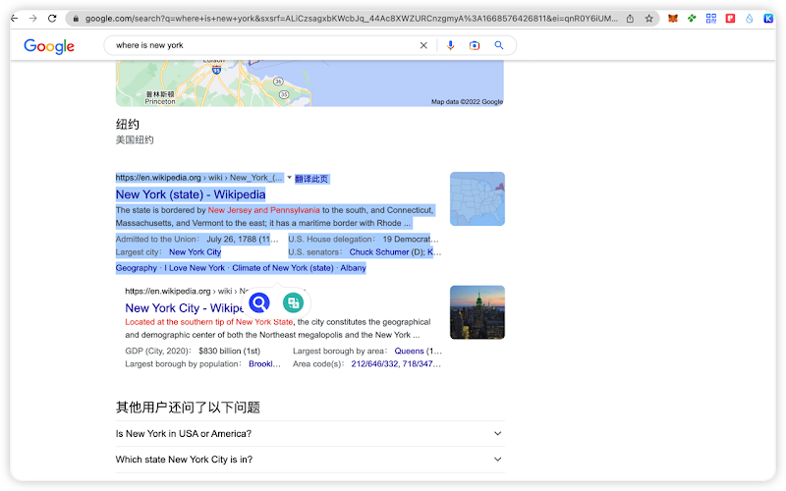Open blue K extension icon
This screenshot has width=786, height=491.
pos(768,19)
